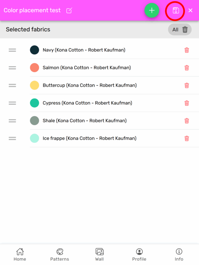
Task: Remove the Ice frappe fabric
Action: click(187, 138)
